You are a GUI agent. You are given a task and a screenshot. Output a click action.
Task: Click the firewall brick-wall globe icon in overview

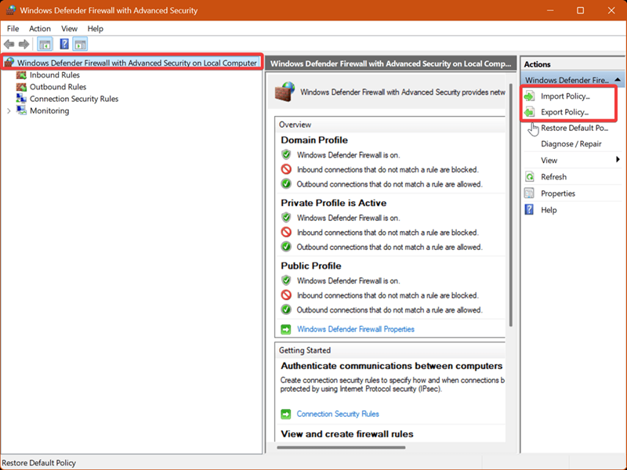tap(285, 92)
